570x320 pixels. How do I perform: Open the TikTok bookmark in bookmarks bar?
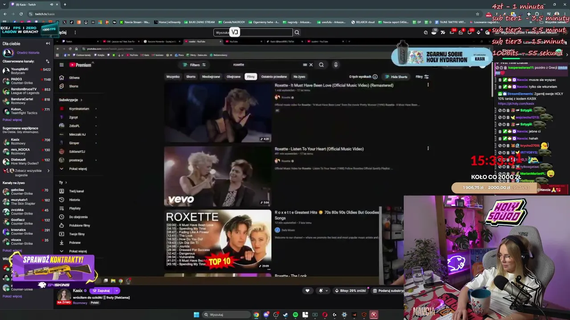coord(71,22)
